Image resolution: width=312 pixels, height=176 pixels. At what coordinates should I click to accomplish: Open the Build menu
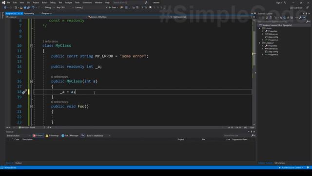tap(44, 2)
